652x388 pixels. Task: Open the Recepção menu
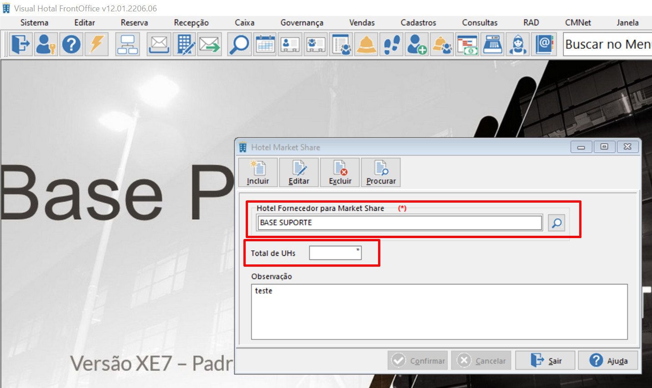tap(191, 22)
